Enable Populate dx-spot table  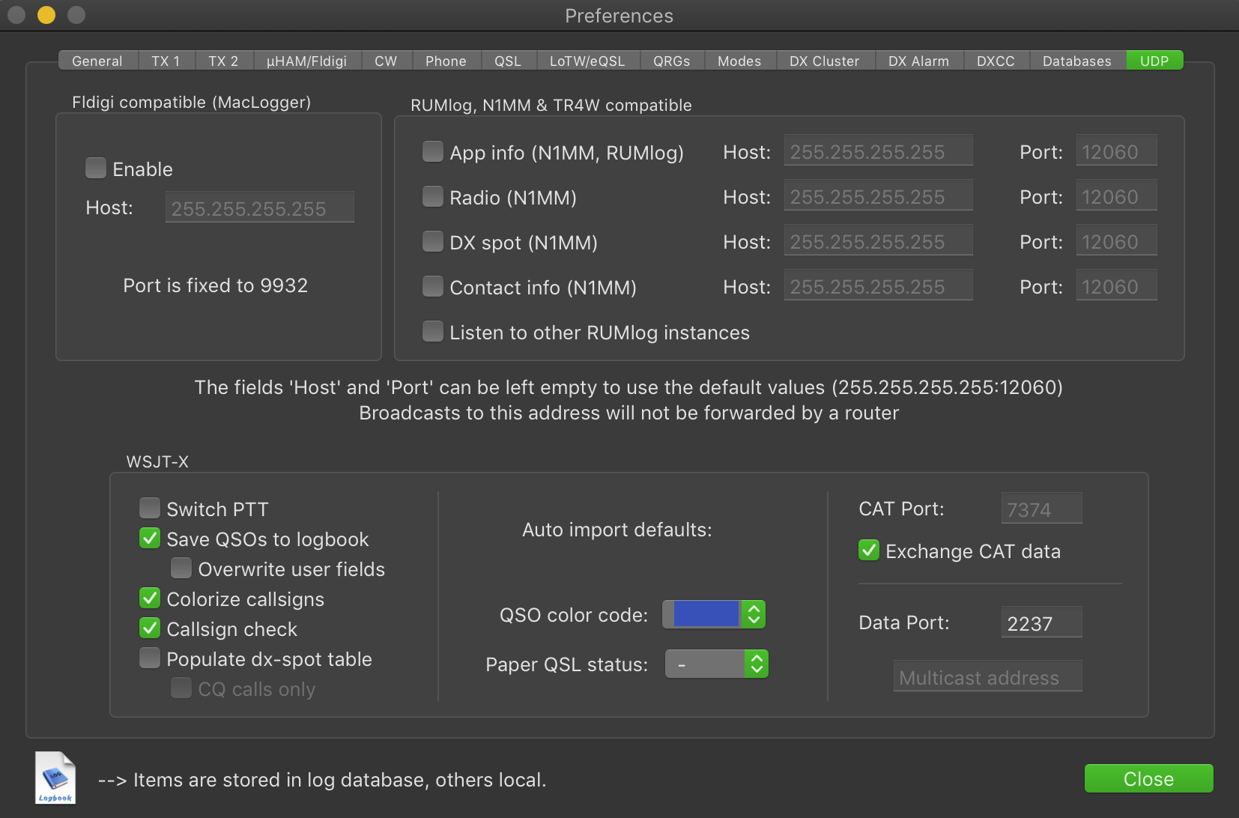pos(150,658)
